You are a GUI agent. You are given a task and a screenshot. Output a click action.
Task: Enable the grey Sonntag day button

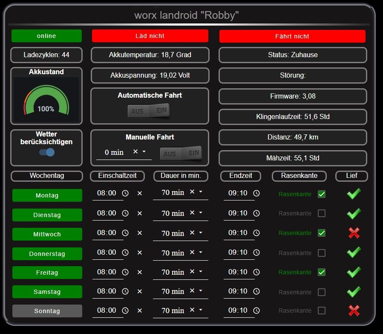click(47, 311)
